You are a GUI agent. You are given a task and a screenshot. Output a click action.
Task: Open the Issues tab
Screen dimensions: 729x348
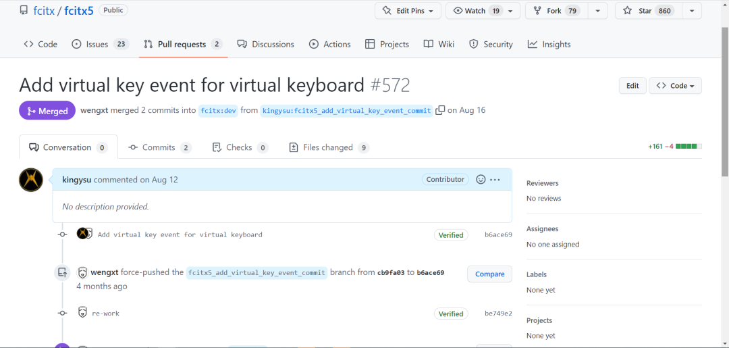point(100,44)
